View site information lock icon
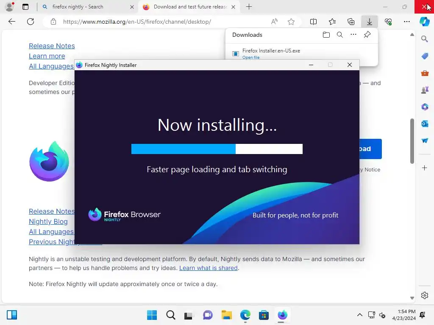Image resolution: width=434 pixels, height=325 pixels. click(53, 22)
